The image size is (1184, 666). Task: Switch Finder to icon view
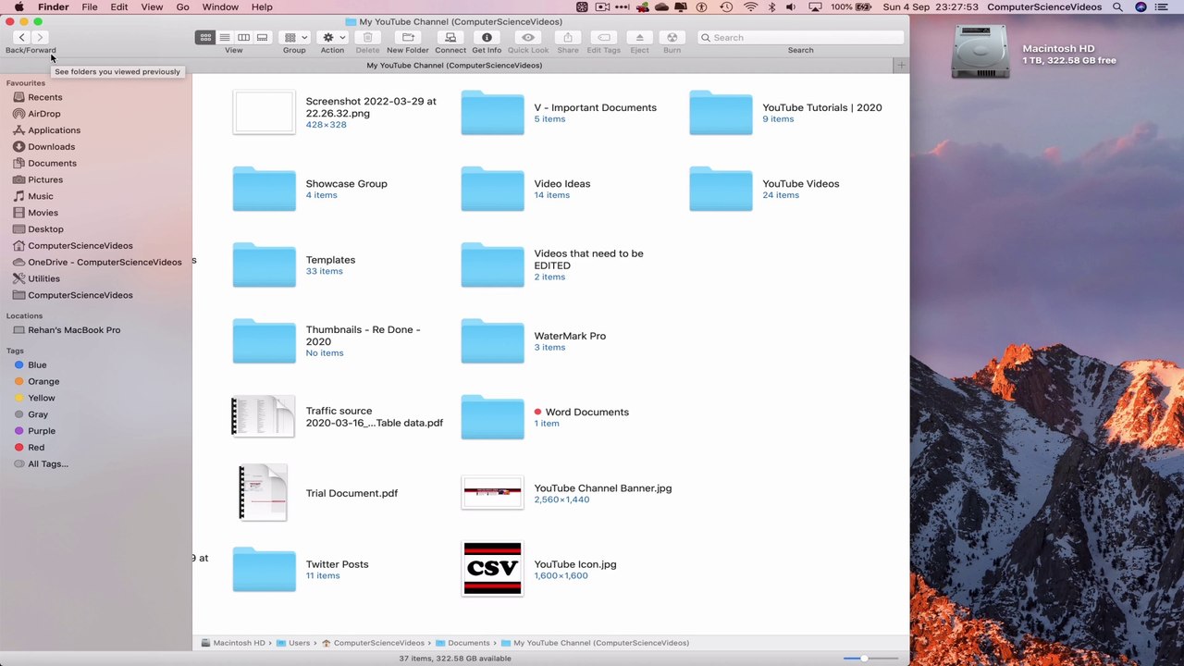coord(205,37)
